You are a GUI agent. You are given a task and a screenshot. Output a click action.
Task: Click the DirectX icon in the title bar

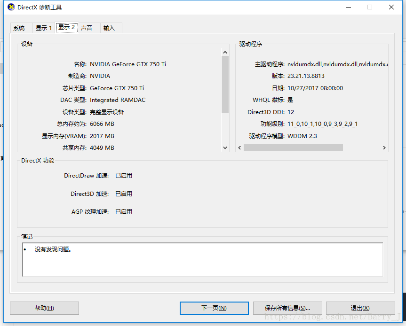pos(11,7)
